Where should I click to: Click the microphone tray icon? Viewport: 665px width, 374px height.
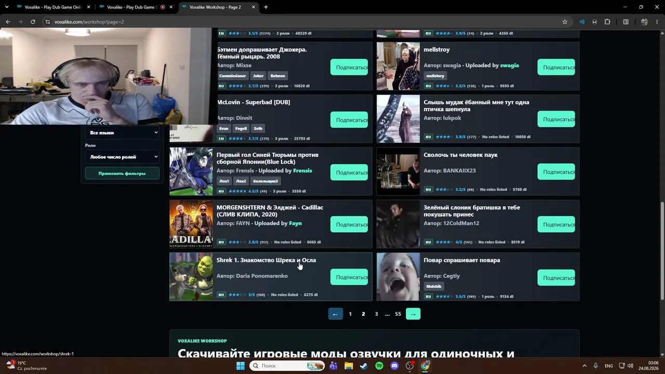(x=595, y=366)
